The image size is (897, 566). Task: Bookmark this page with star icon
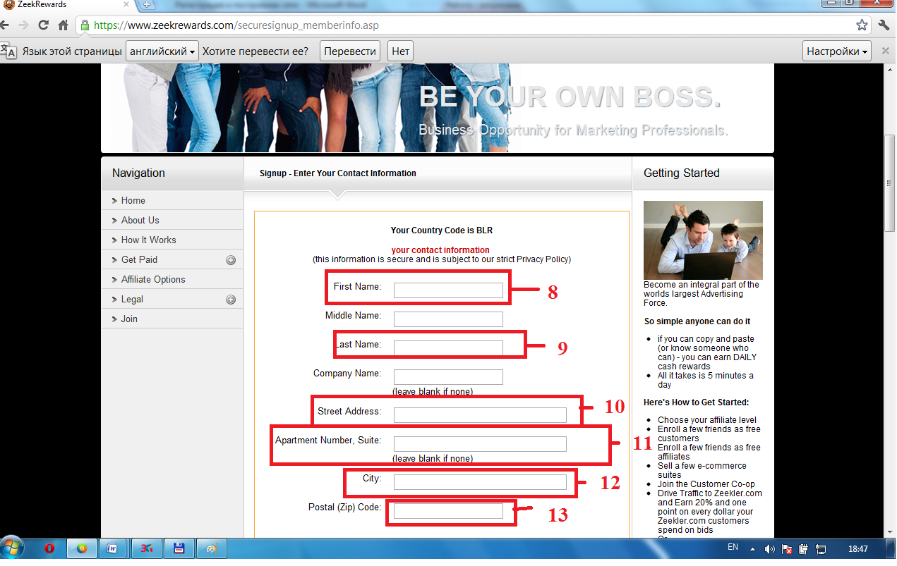click(862, 25)
